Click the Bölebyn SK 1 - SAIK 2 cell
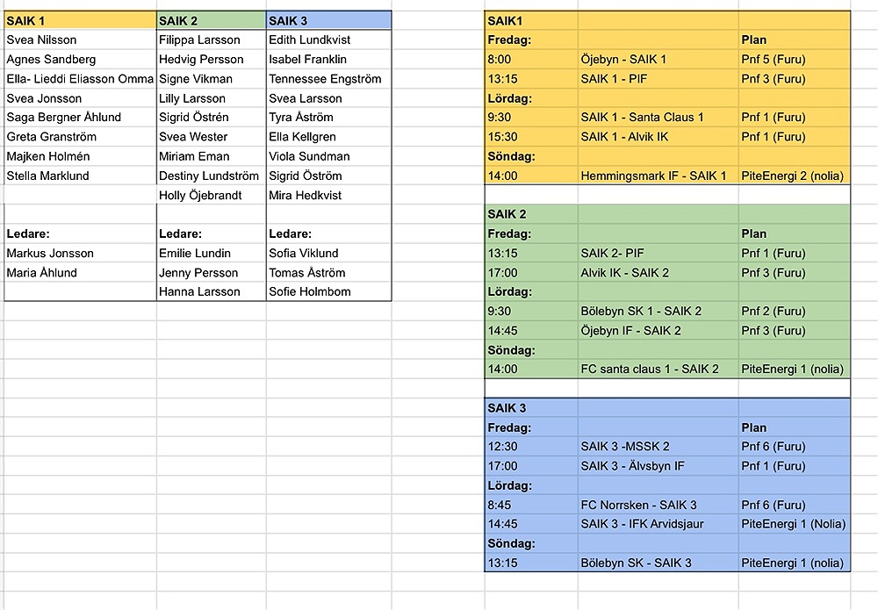 (658, 312)
